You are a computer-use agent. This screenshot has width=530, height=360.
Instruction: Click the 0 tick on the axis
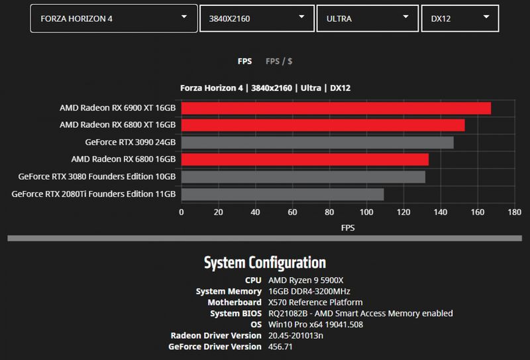tap(182, 212)
